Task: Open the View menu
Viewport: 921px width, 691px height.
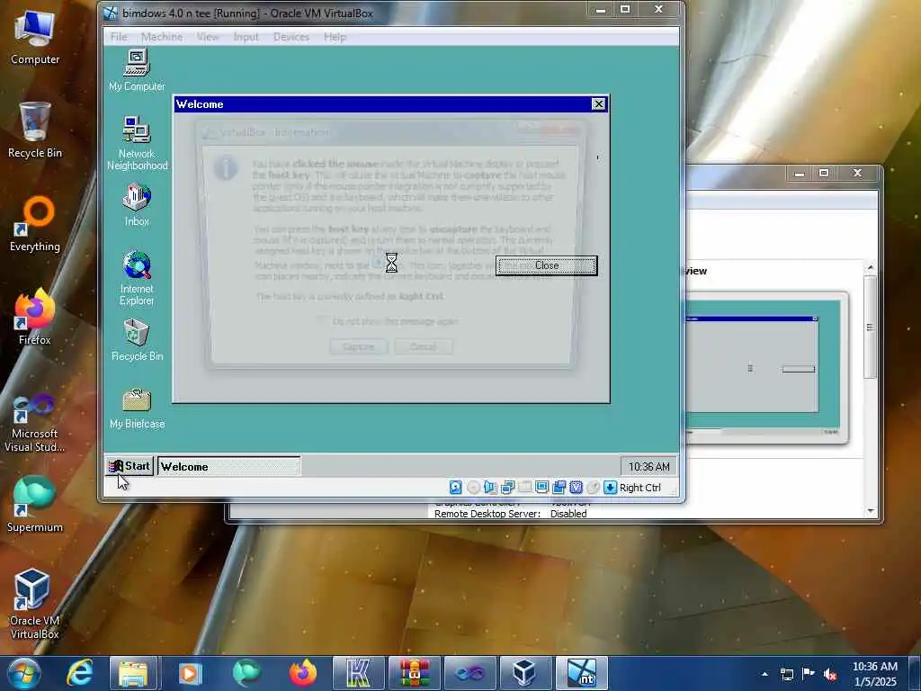Action: (x=208, y=36)
